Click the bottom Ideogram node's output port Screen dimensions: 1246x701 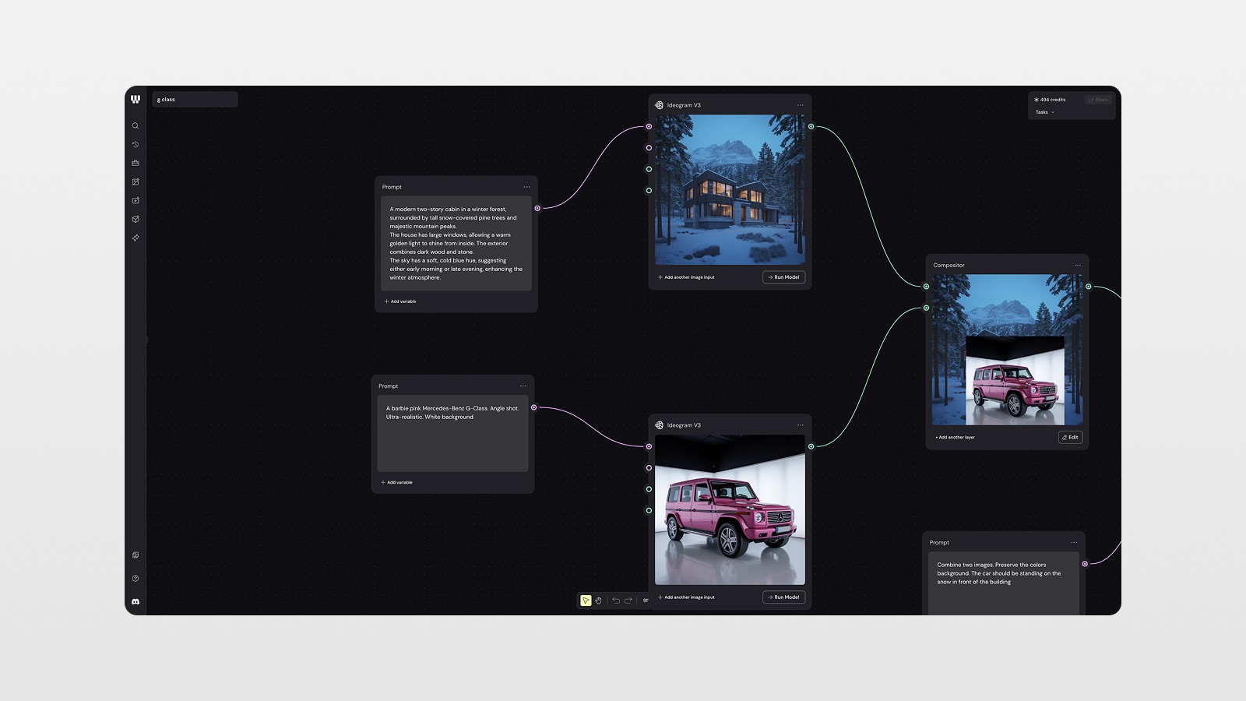[x=811, y=446]
